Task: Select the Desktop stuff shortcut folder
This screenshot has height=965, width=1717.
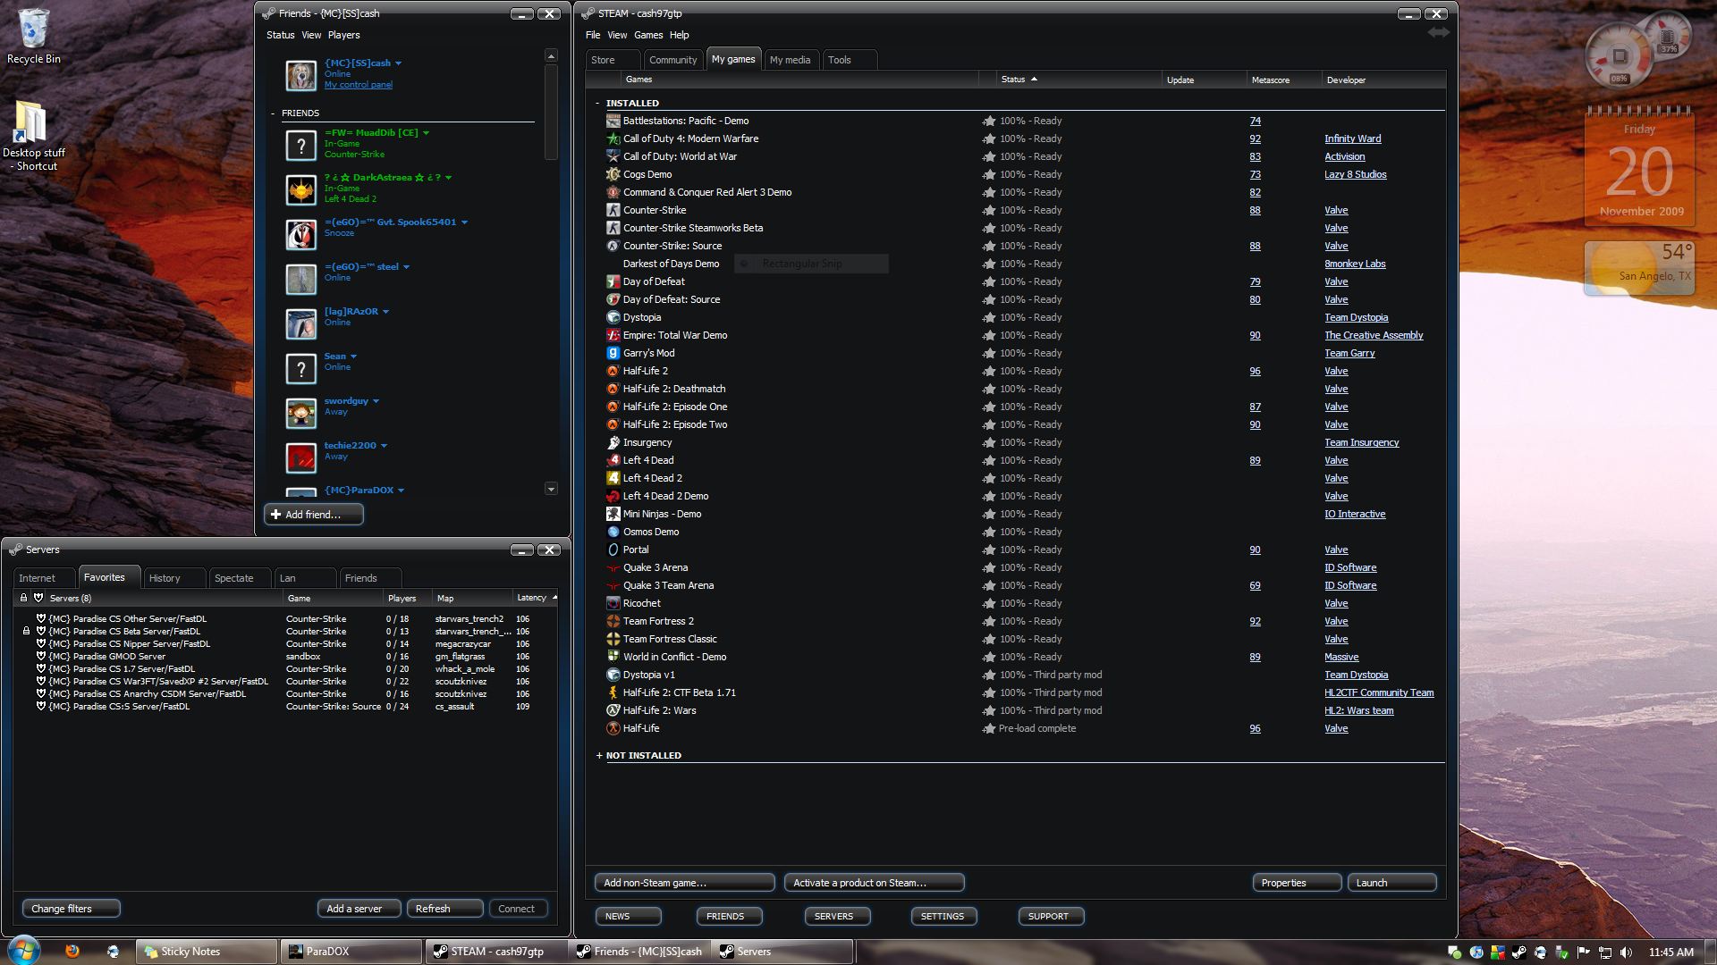Action: tap(34, 135)
